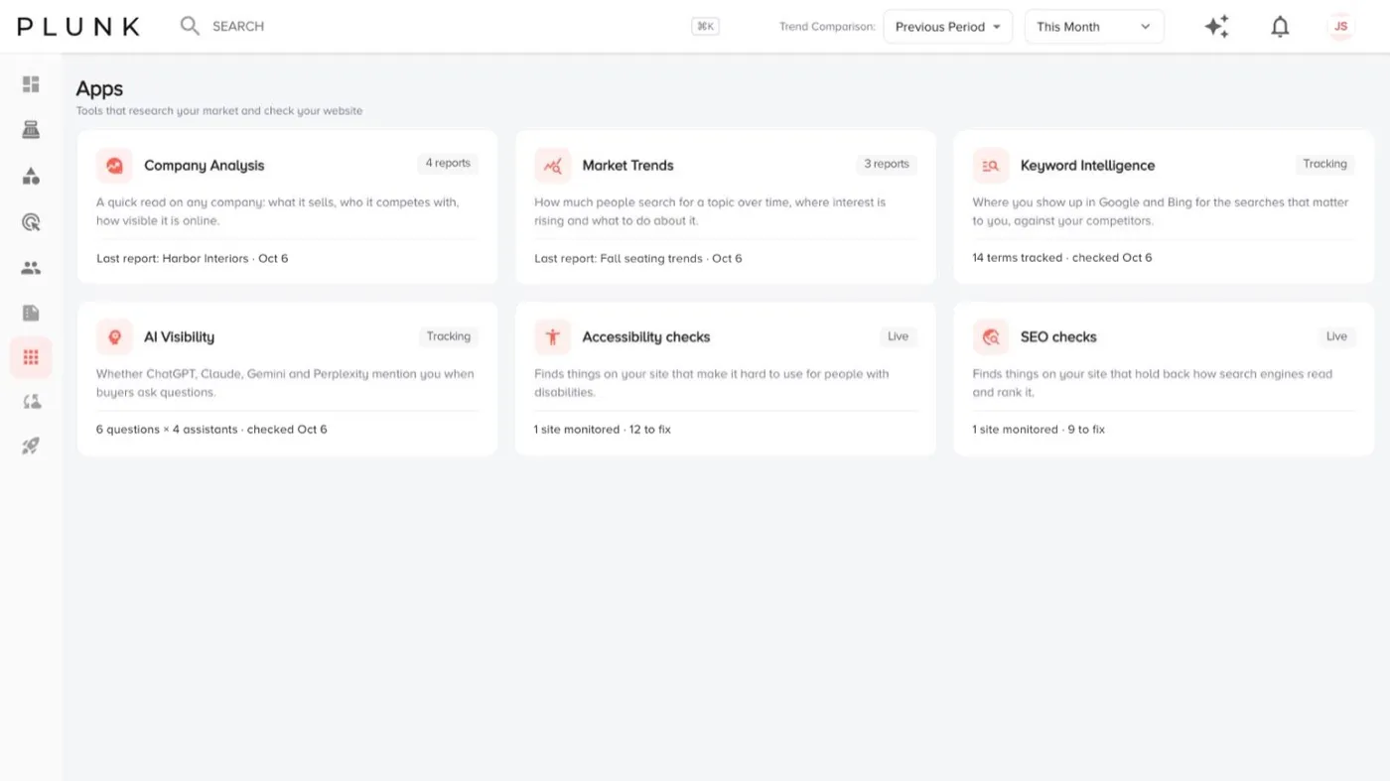Click AI Visibility description text
Viewport: 1390px width, 781px height.
[x=285, y=383]
